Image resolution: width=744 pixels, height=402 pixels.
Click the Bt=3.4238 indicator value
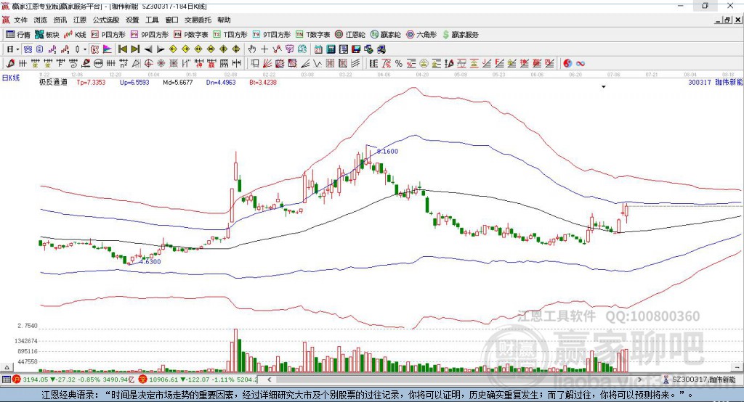263,82
